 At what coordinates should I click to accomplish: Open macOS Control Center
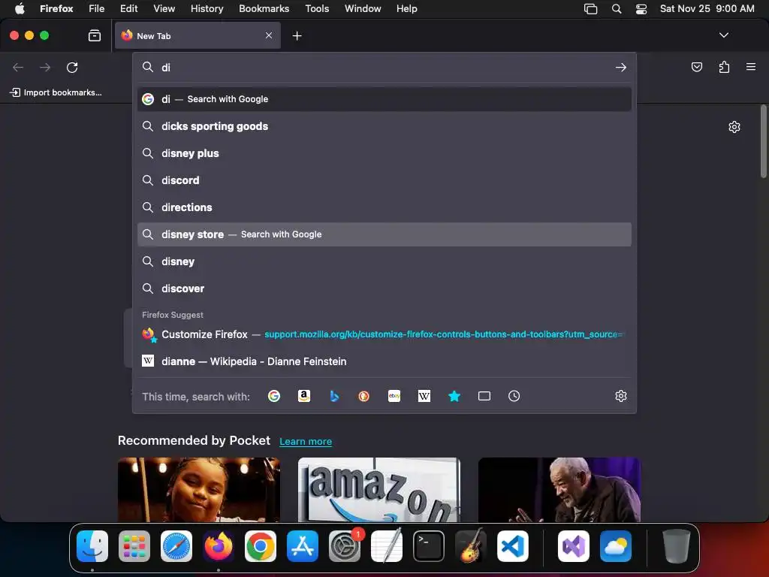pos(641,9)
